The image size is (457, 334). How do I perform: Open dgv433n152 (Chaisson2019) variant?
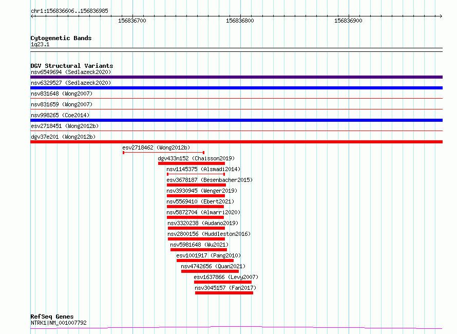196,158
